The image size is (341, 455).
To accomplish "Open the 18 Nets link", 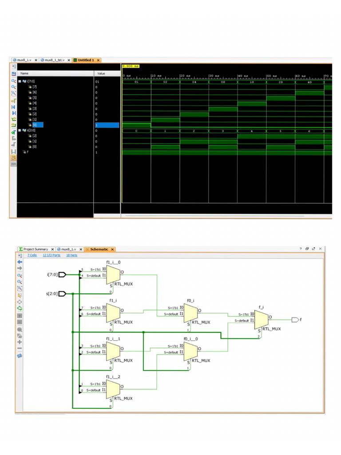I will click(72, 255).
